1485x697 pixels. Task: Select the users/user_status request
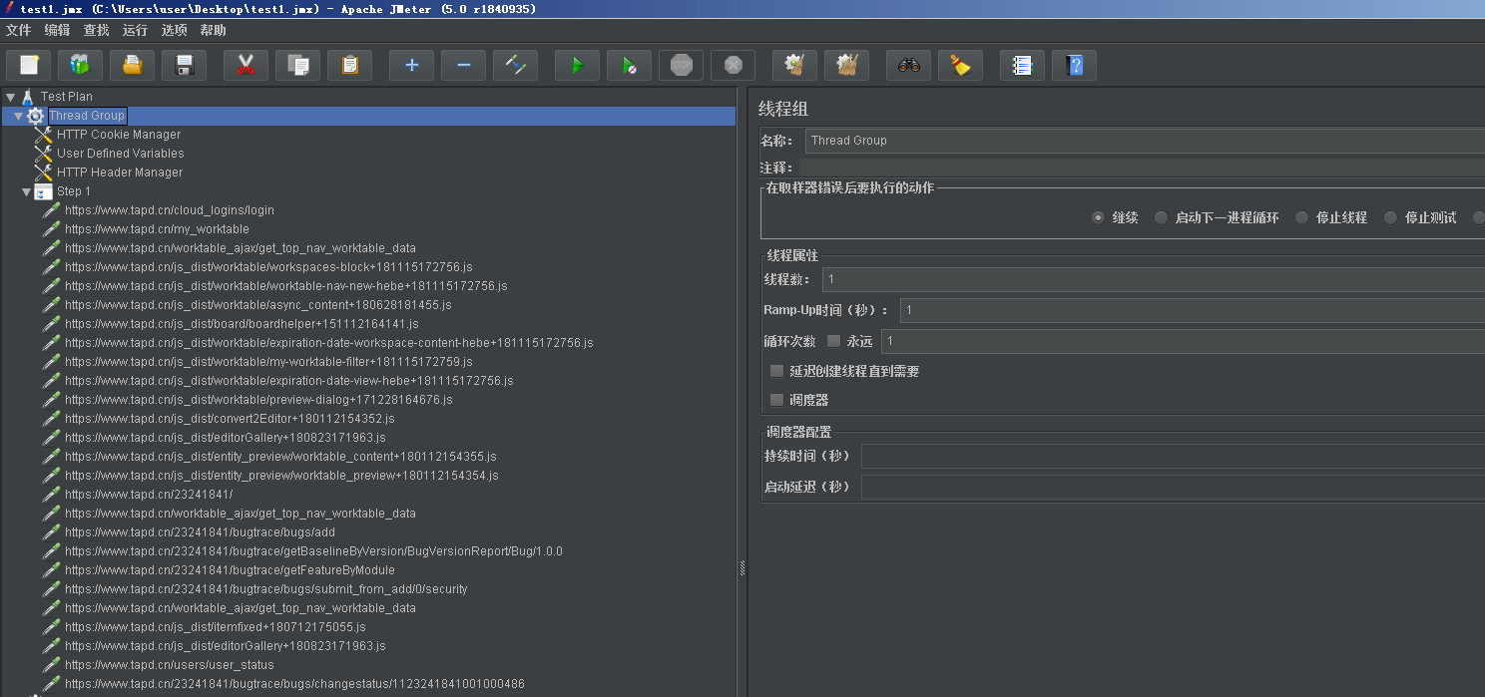point(169,665)
